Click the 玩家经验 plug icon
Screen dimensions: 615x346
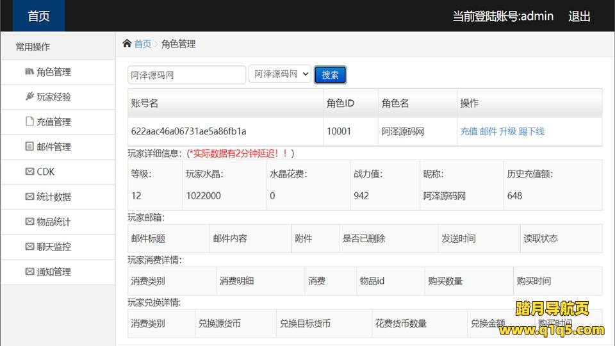[x=29, y=97]
